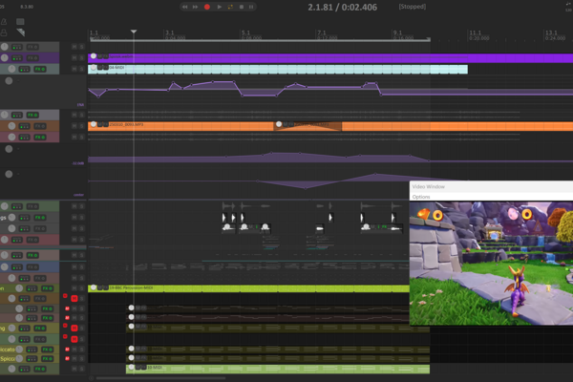This screenshot has width=573, height=382.
Task: Pause playback in the transport bar
Action: point(251,7)
